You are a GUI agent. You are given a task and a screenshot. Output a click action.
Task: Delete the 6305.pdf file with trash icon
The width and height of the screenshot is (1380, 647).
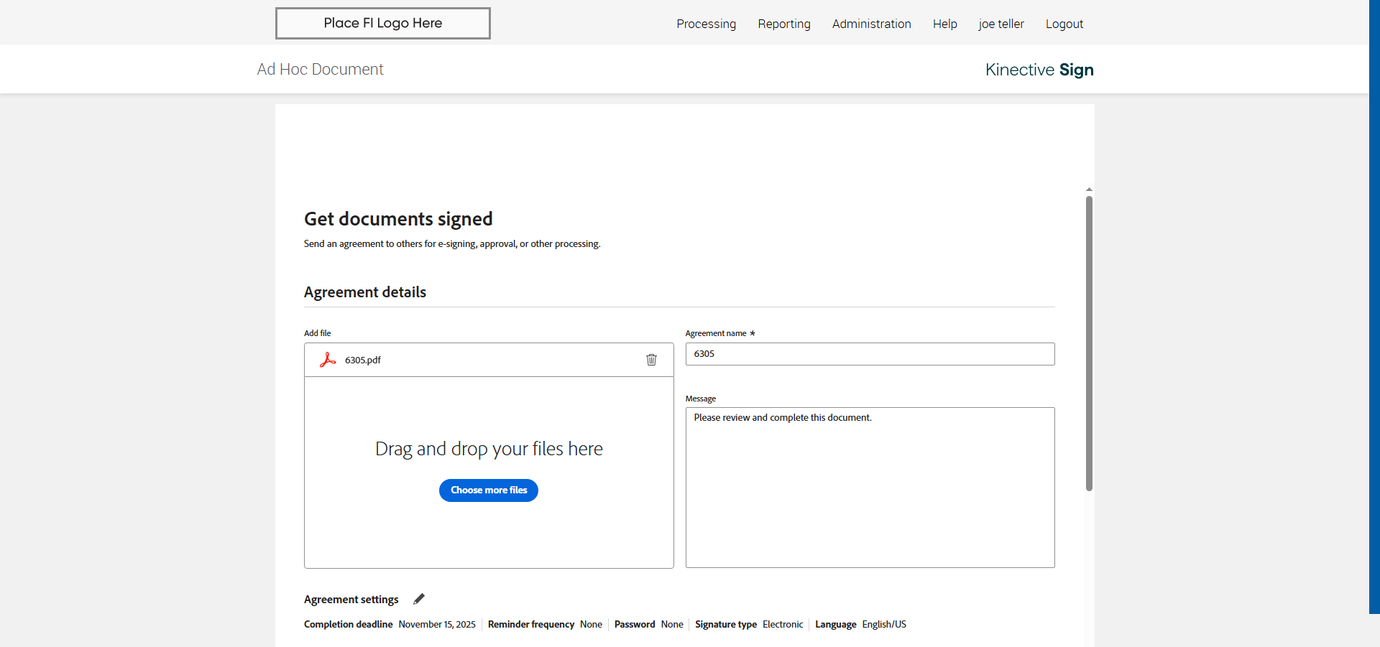pyautogui.click(x=651, y=360)
